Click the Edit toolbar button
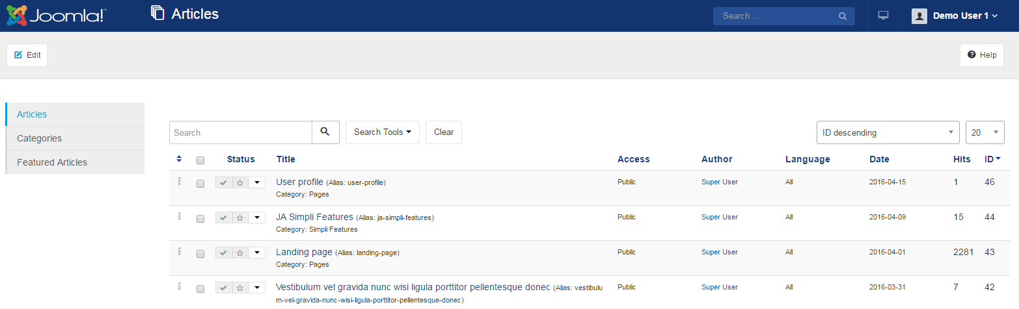The width and height of the screenshot is (1019, 309). [27, 55]
